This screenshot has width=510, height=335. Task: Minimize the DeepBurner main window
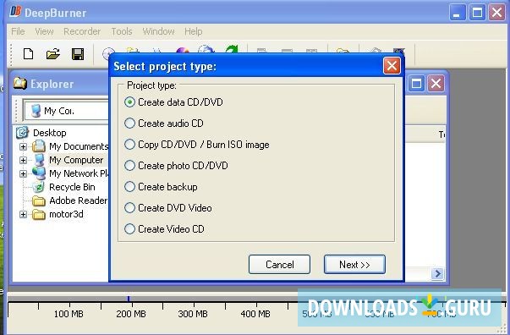click(458, 14)
